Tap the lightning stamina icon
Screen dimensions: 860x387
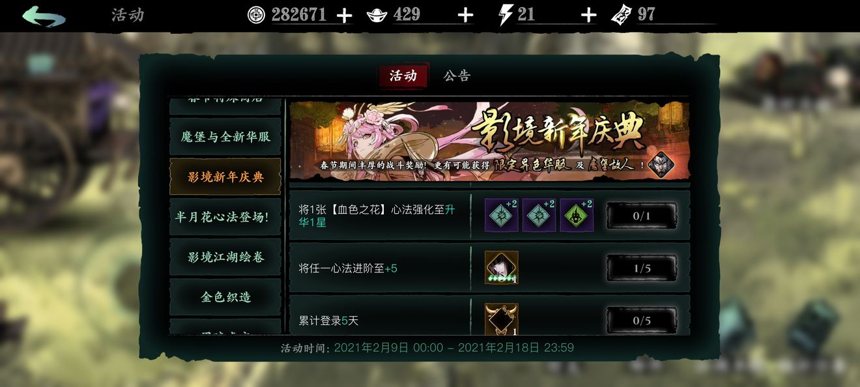tap(506, 15)
